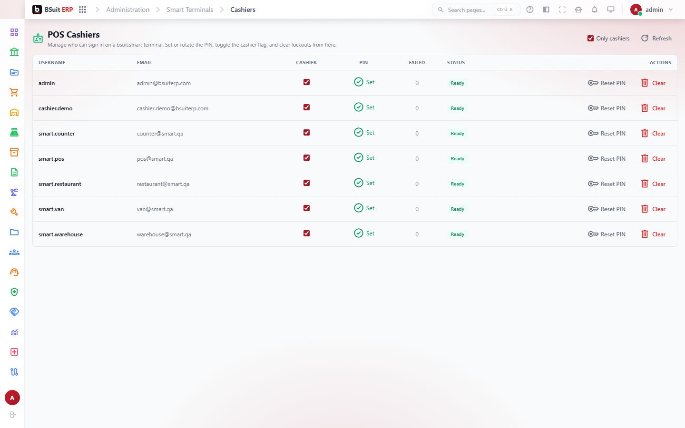685x428 pixels.
Task: Click the shopping cart sidebar icon
Action: pyautogui.click(x=14, y=92)
